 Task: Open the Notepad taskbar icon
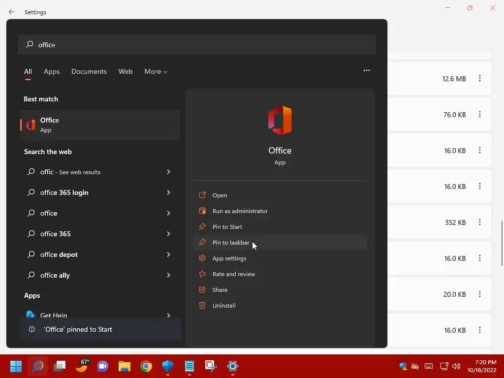pyautogui.click(x=189, y=366)
